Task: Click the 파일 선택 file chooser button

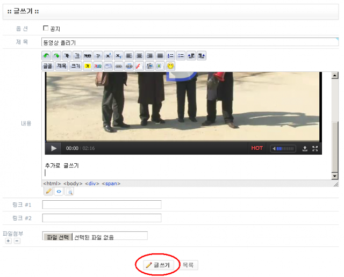Action: (x=59, y=237)
